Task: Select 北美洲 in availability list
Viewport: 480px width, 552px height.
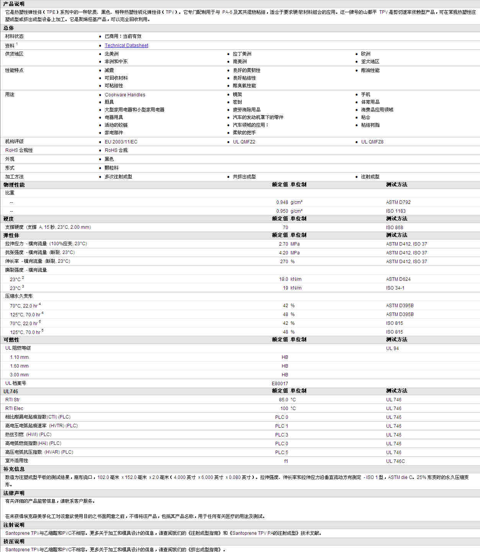Action: point(112,54)
